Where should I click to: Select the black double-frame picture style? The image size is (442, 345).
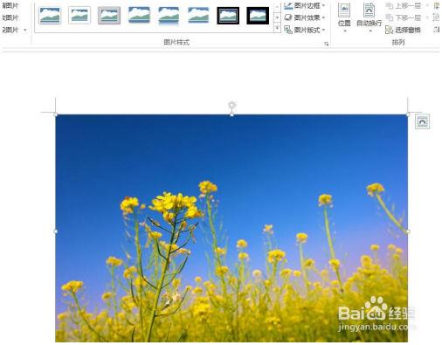228,15
